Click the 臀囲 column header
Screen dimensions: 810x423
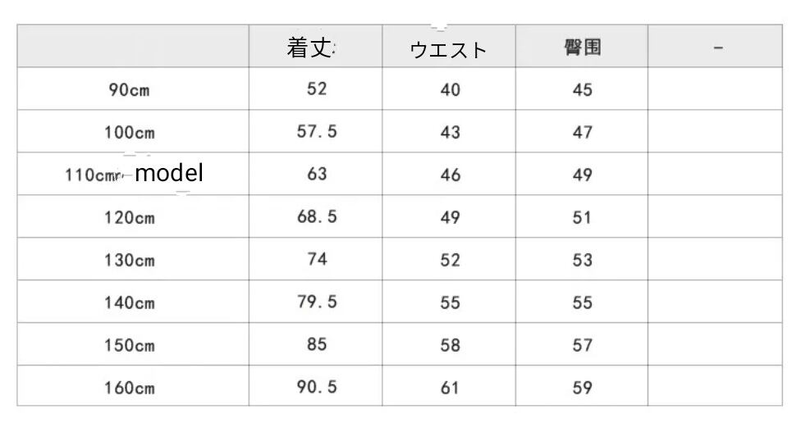582,48
